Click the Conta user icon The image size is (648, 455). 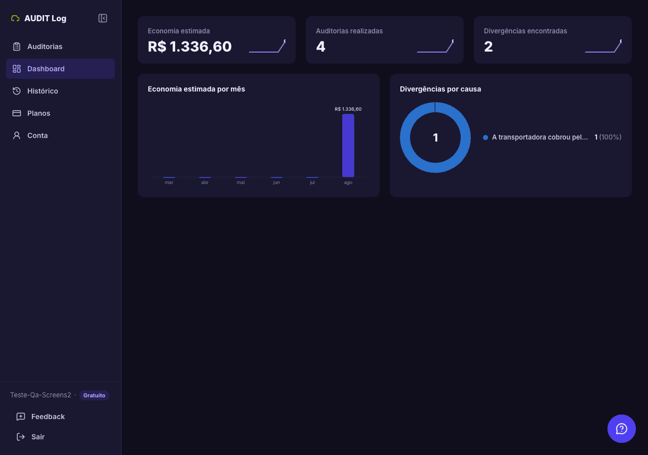17,135
